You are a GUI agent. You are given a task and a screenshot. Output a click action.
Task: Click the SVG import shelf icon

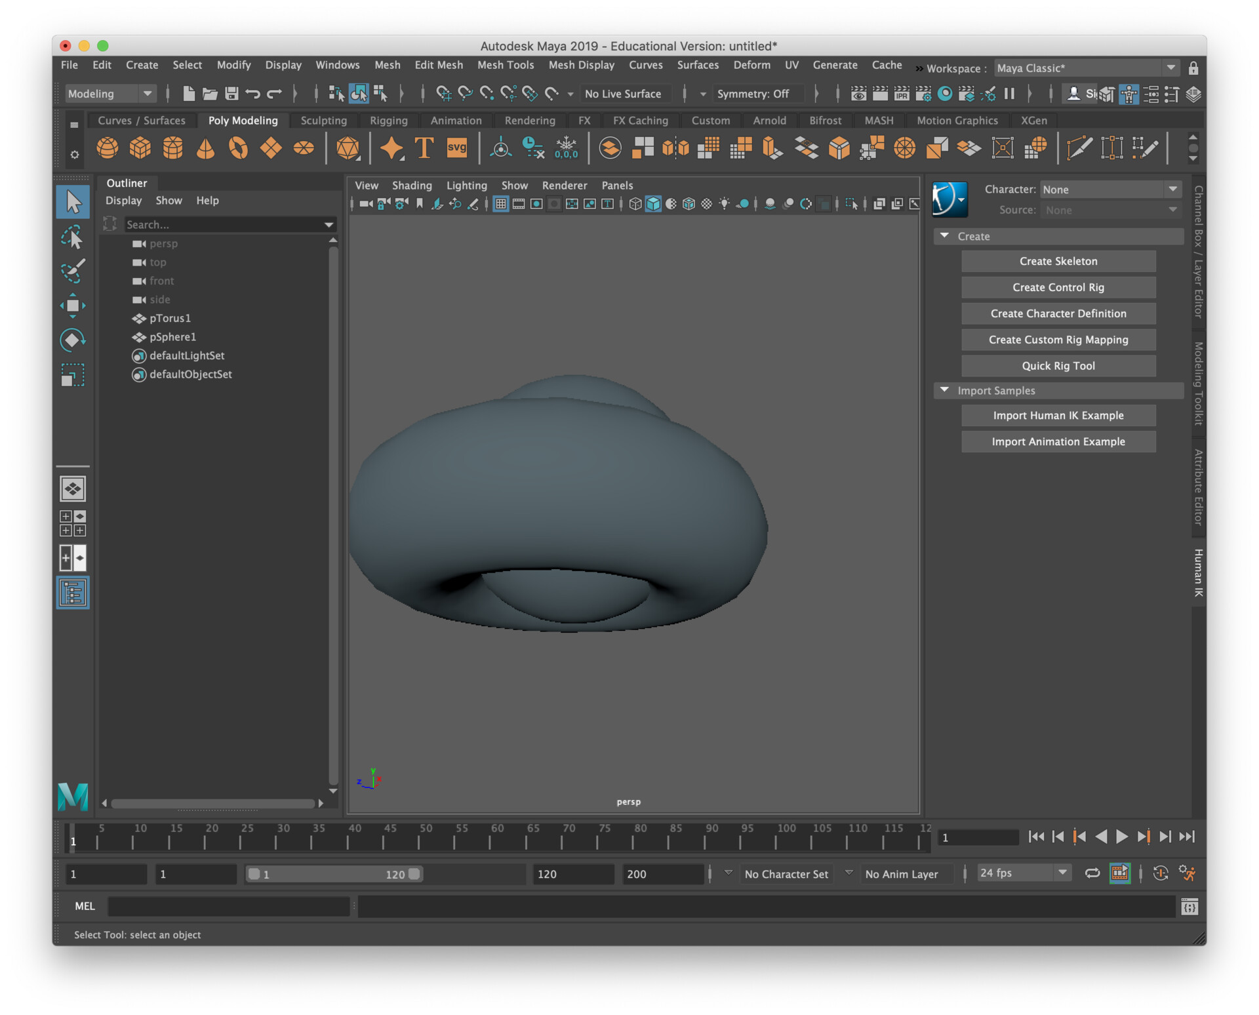point(456,148)
